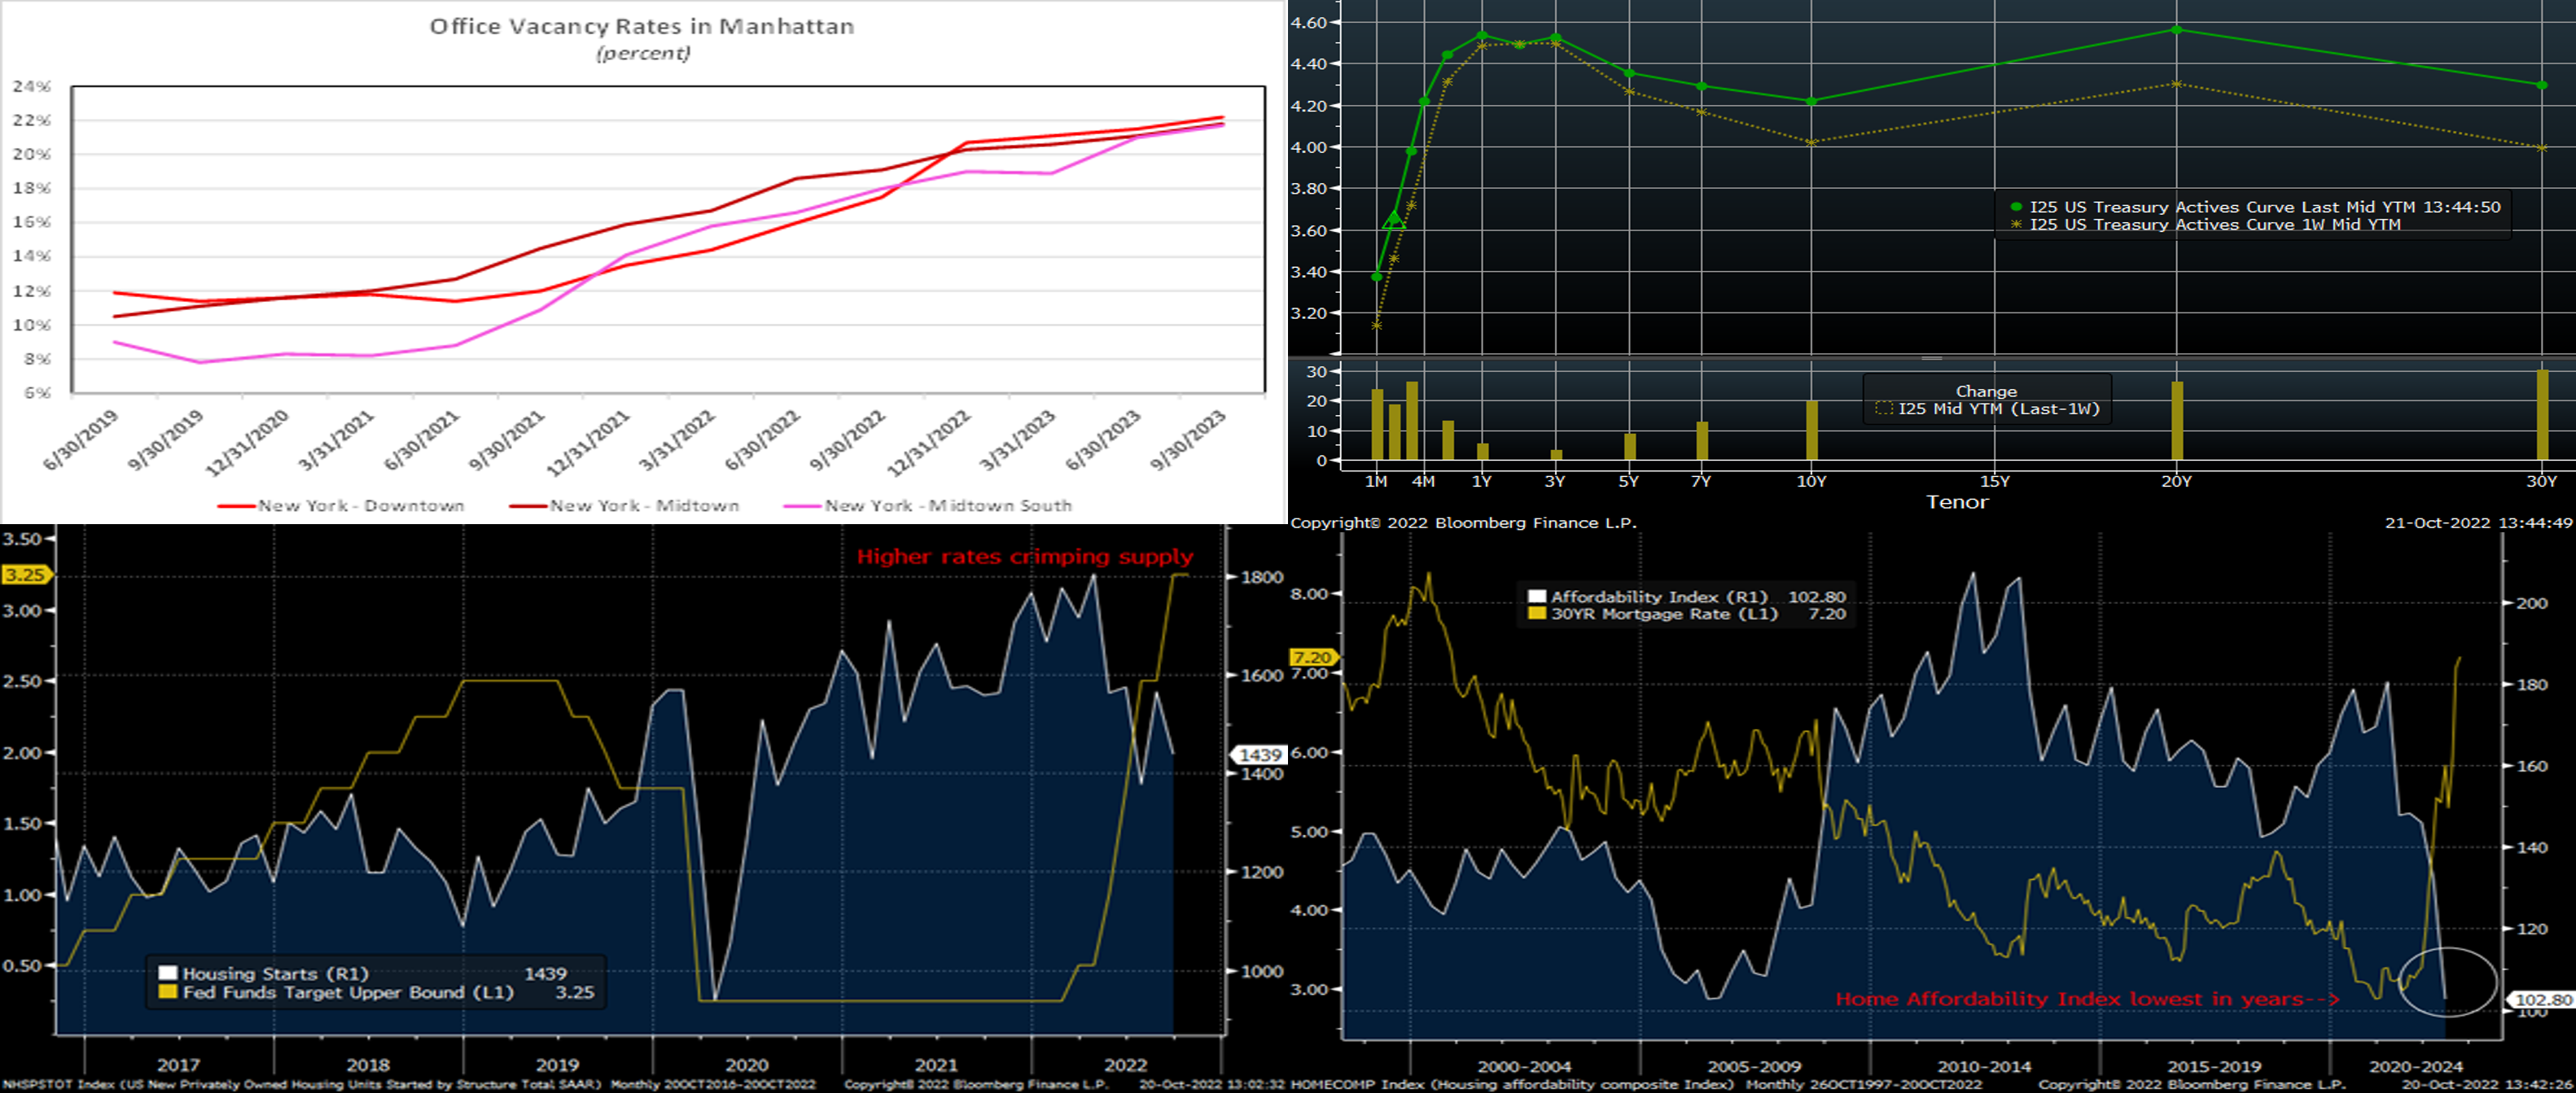Click the 30YR Mortgage Rate yellow swatch
The height and width of the screenshot is (1093, 2576).
coord(1537,614)
